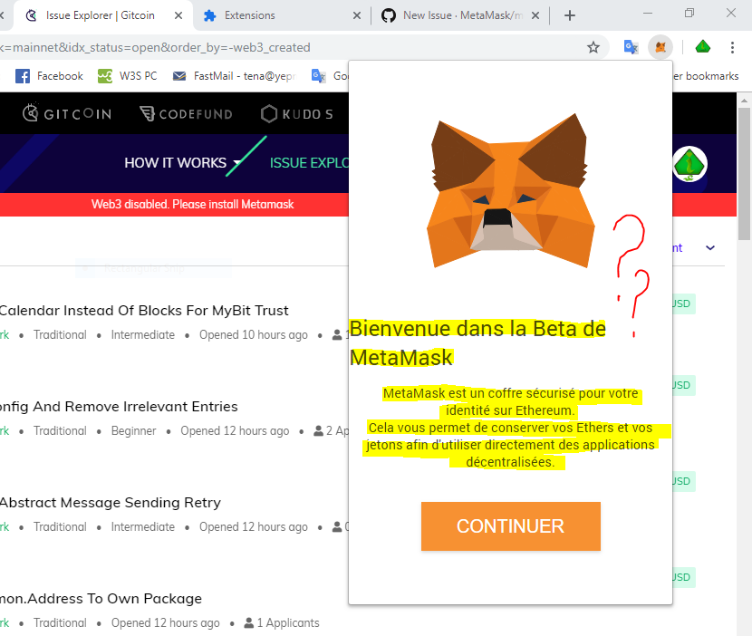This screenshot has width=752, height=636.
Task: Click the Other bookmarks folder
Action: tap(706, 76)
